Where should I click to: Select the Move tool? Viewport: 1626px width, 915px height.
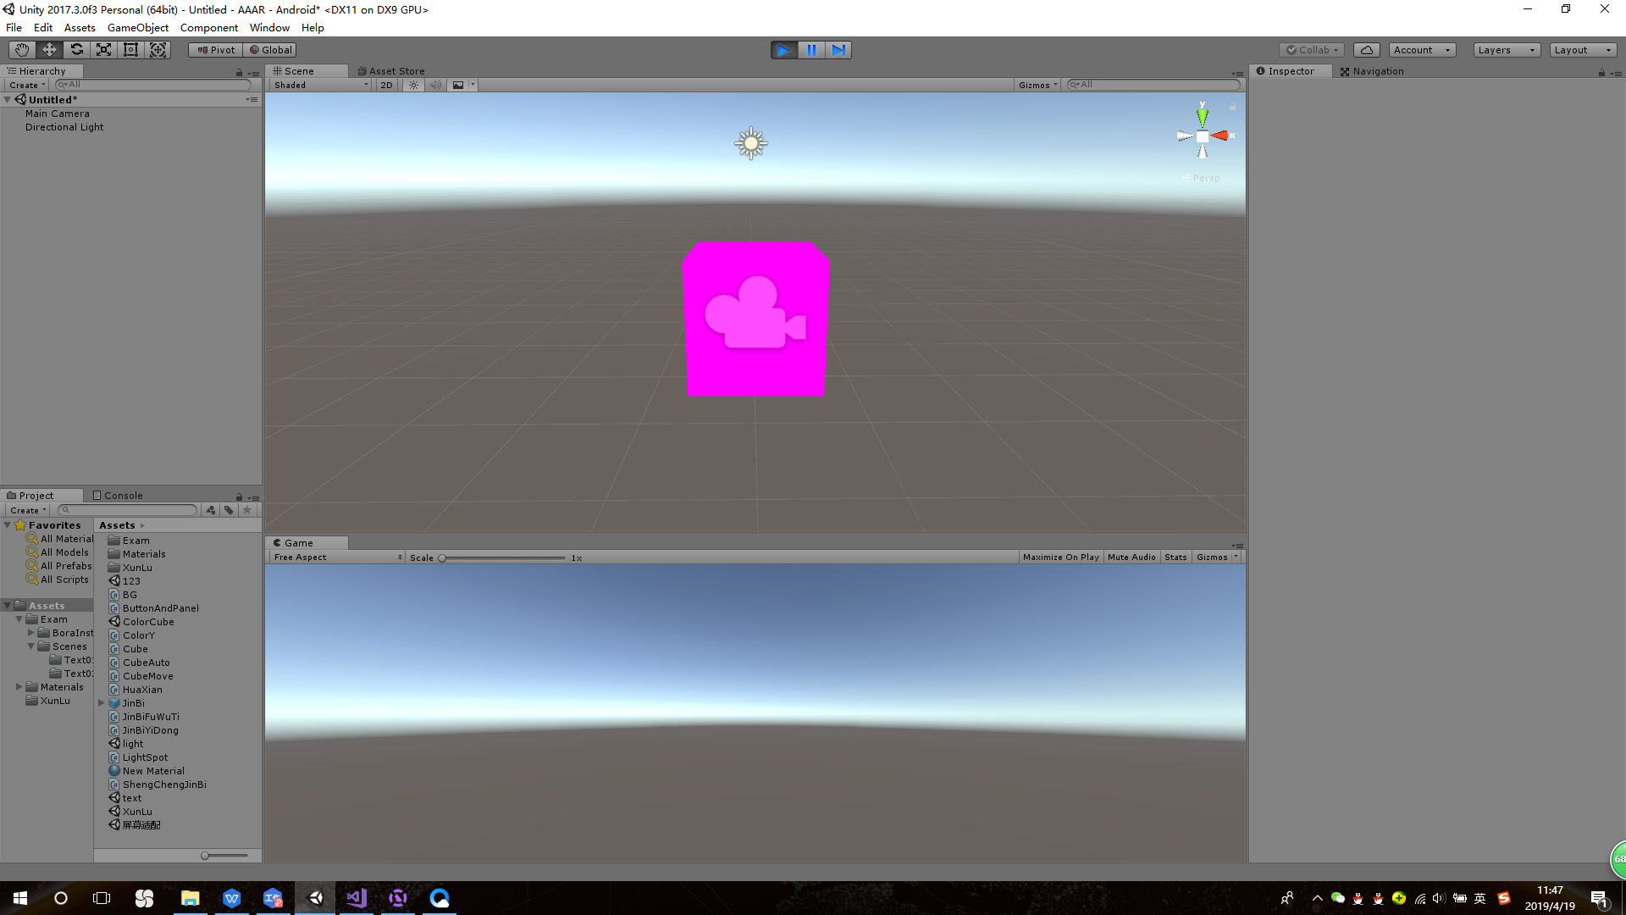pyautogui.click(x=48, y=49)
